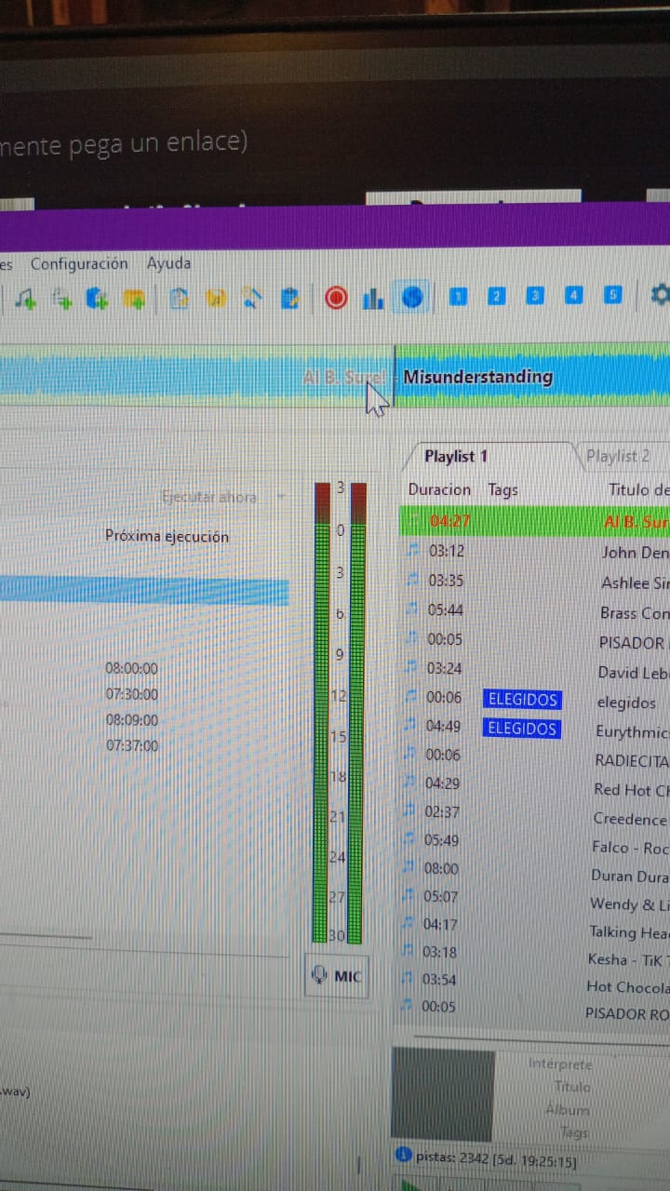Click the Tags column header

pyautogui.click(x=502, y=489)
